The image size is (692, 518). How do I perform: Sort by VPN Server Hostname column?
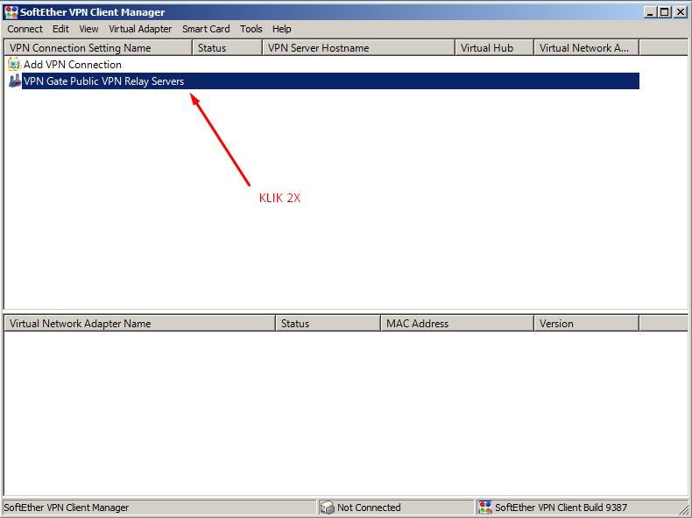tap(358, 47)
